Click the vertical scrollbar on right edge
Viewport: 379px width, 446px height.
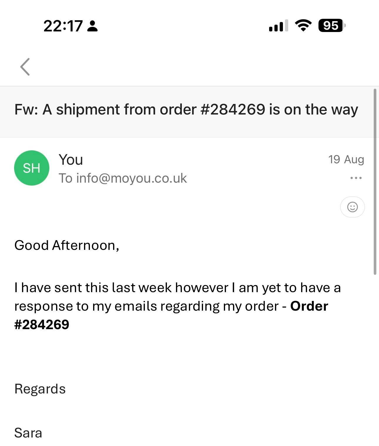(x=375, y=181)
